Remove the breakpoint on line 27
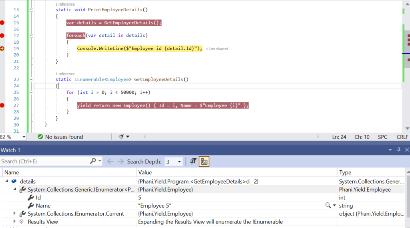 (2, 105)
